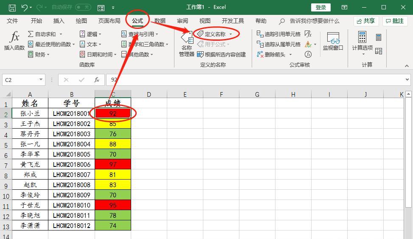Open the 文本 functions dropdown
This screenshot has width=413, height=239.
tap(90, 44)
